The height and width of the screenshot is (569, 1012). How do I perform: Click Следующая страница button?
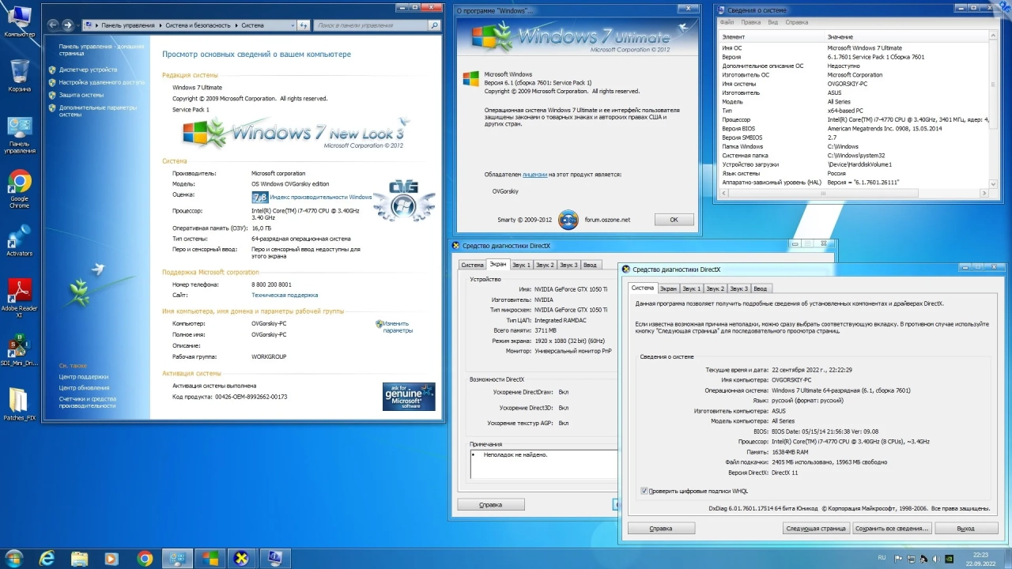816,528
